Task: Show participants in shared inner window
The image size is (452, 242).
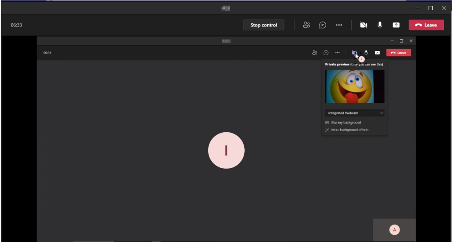Action: tap(314, 52)
